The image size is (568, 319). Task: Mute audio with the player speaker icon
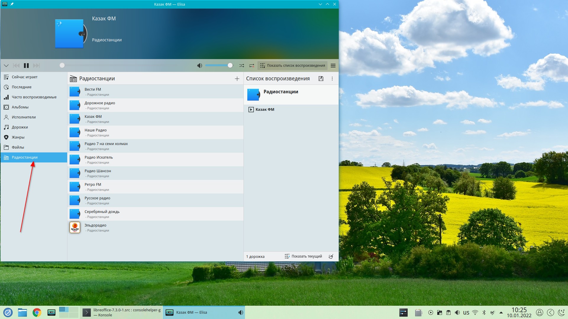coord(200,66)
